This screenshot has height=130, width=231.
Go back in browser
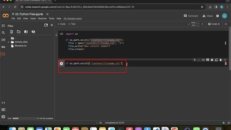(x=4, y=7)
